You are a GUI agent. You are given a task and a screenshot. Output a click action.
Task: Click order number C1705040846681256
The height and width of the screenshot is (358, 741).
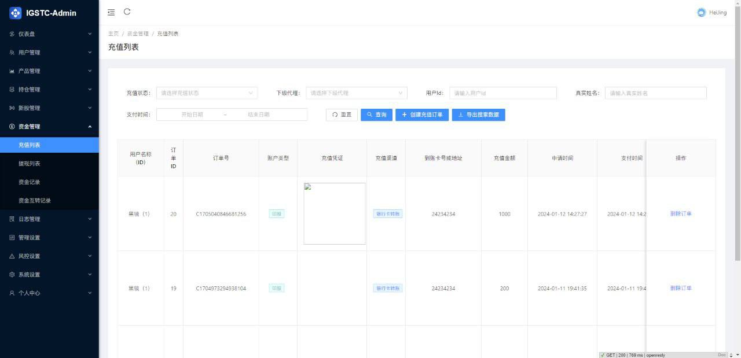click(x=221, y=214)
